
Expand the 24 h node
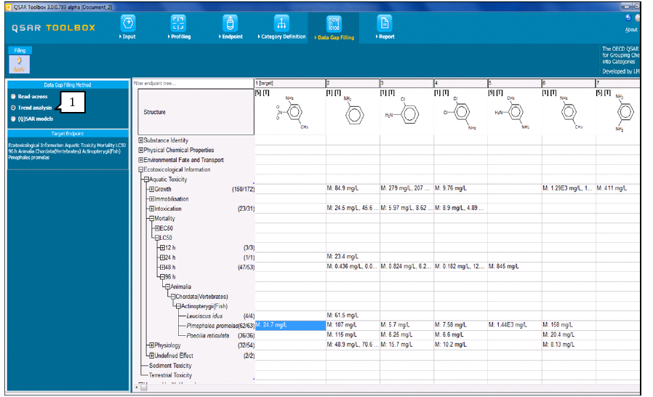(162, 257)
